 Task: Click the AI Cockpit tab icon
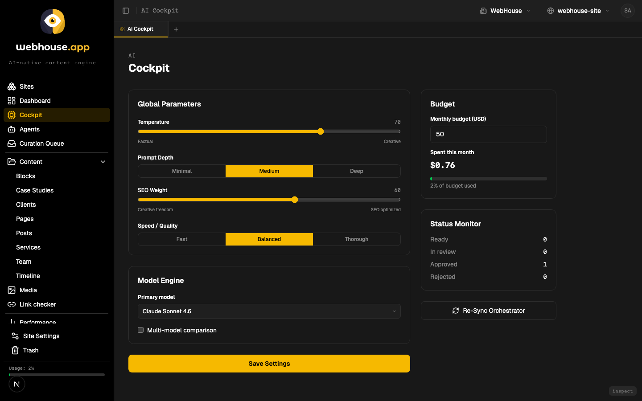click(122, 29)
